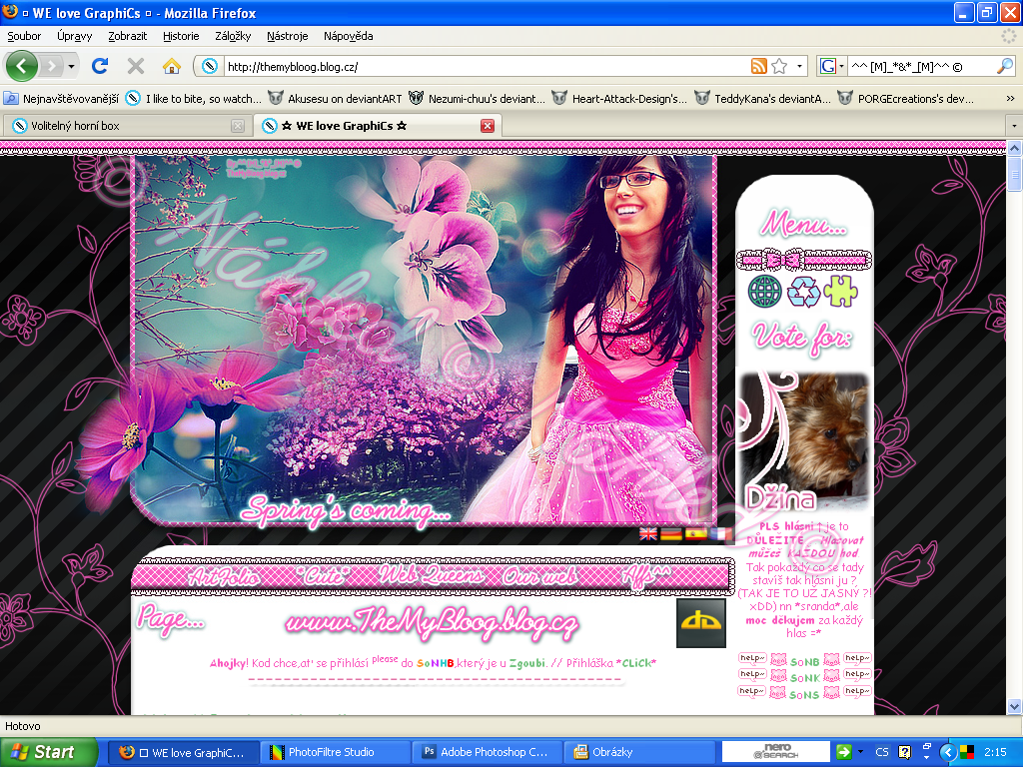Open the address bar history dropdown
This screenshot has width=1023, height=767.
(800, 67)
